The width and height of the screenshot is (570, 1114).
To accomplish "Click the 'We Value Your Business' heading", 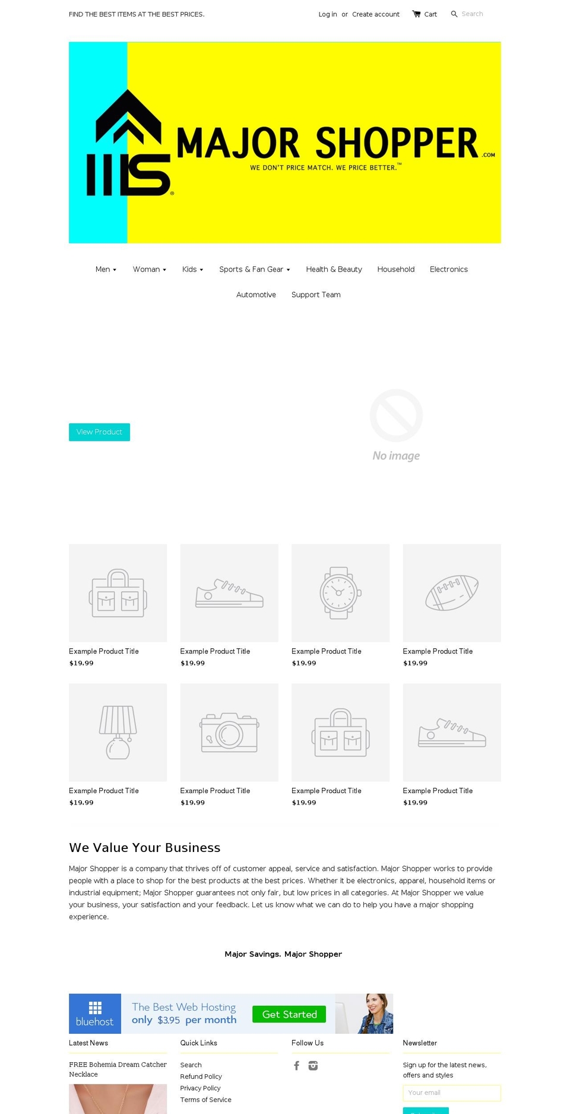I will pos(145,848).
